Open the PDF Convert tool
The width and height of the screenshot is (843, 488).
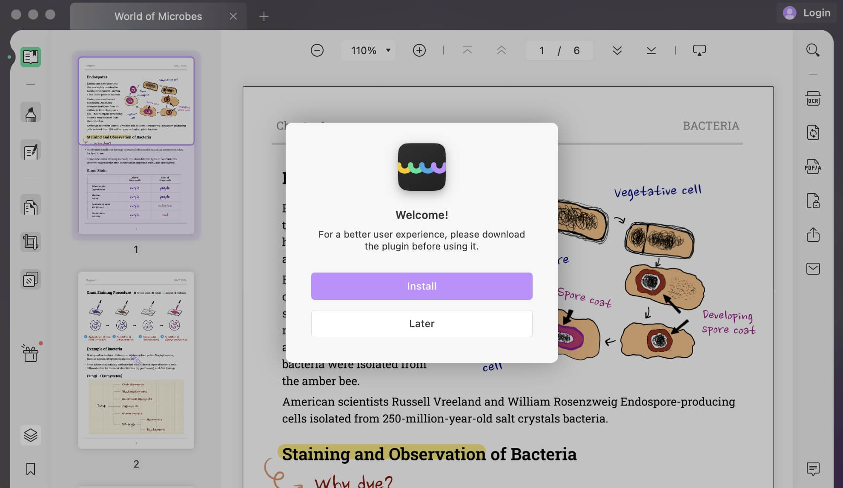click(813, 132)
